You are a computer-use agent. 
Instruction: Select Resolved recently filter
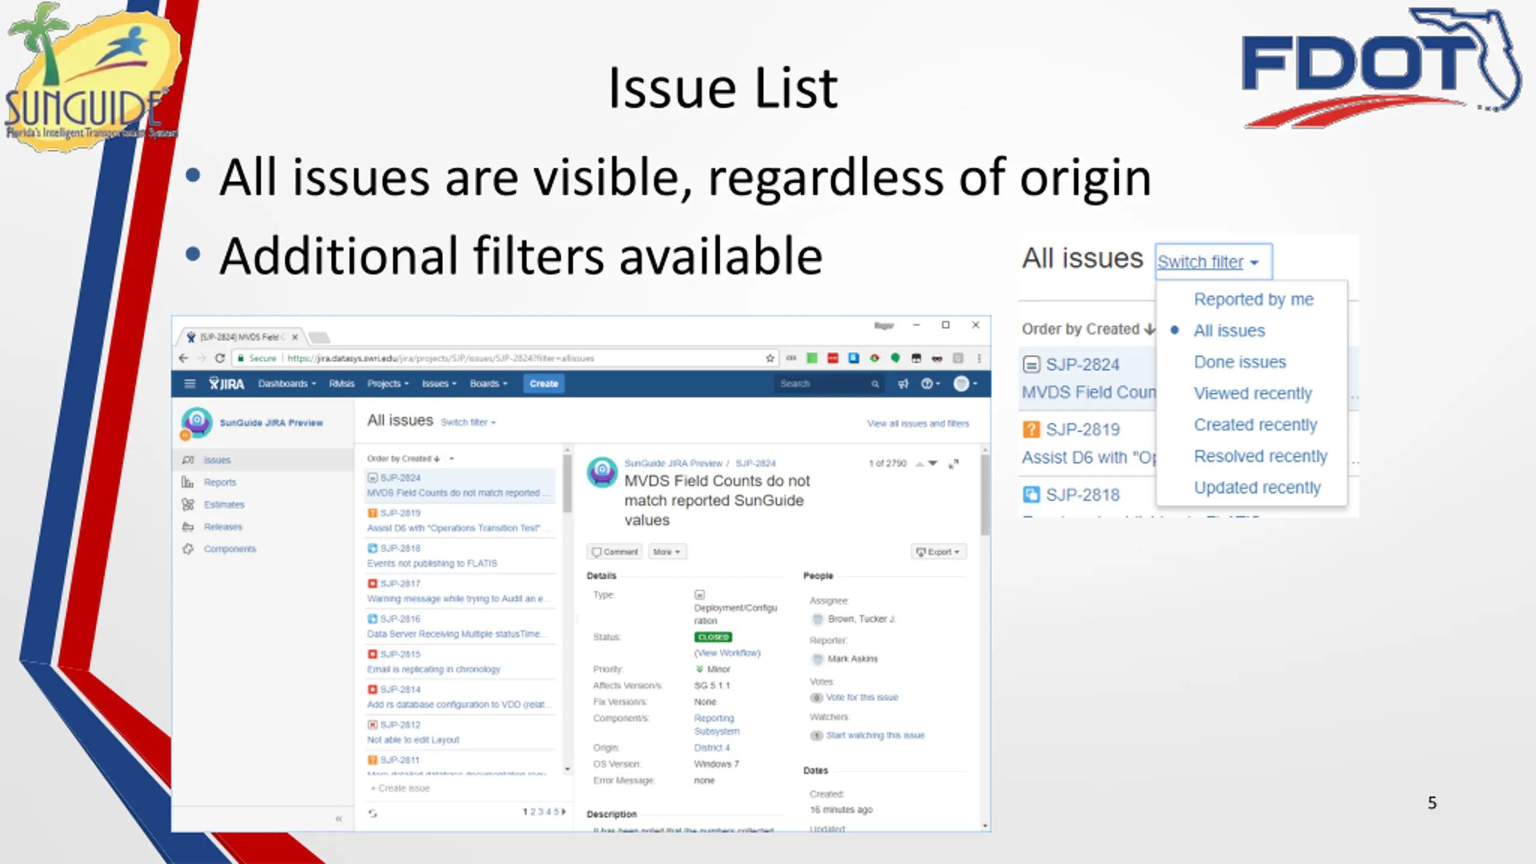[x=1261, y=456]
